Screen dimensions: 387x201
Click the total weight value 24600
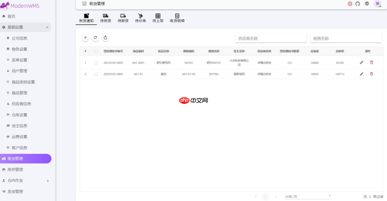tap(315, 63)
